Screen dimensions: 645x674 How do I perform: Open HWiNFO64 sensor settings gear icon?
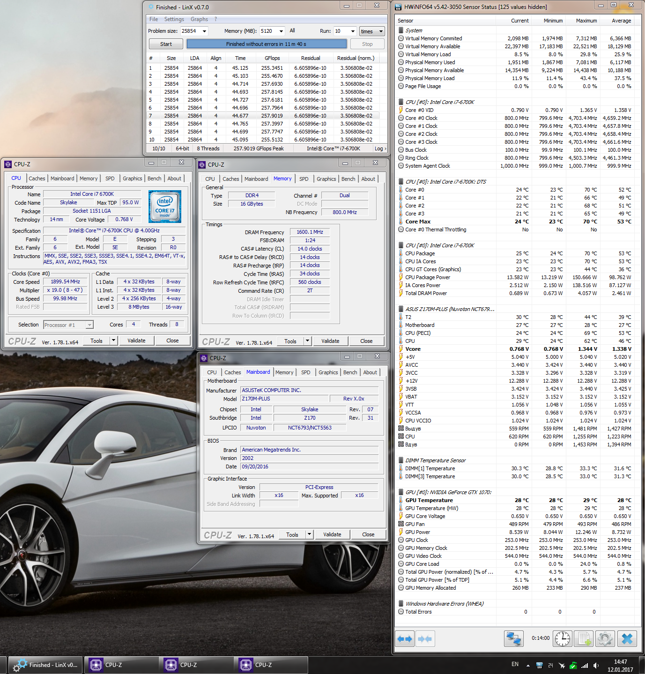pos(605,639)
